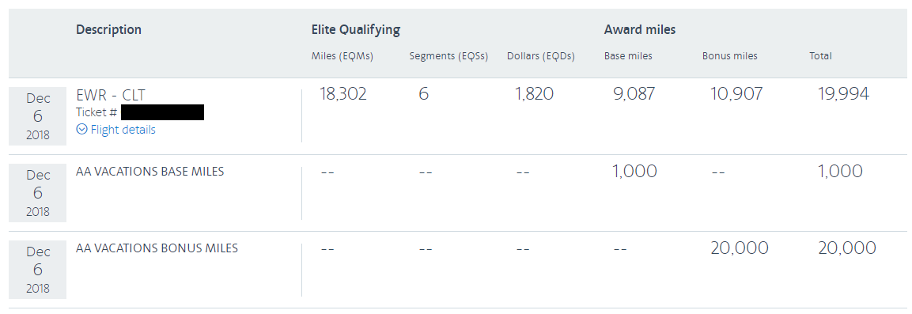This screenshot has width=912, height=314.
Task: Click the Segments (EQSs) column label
Action: (x=448, y=56)
